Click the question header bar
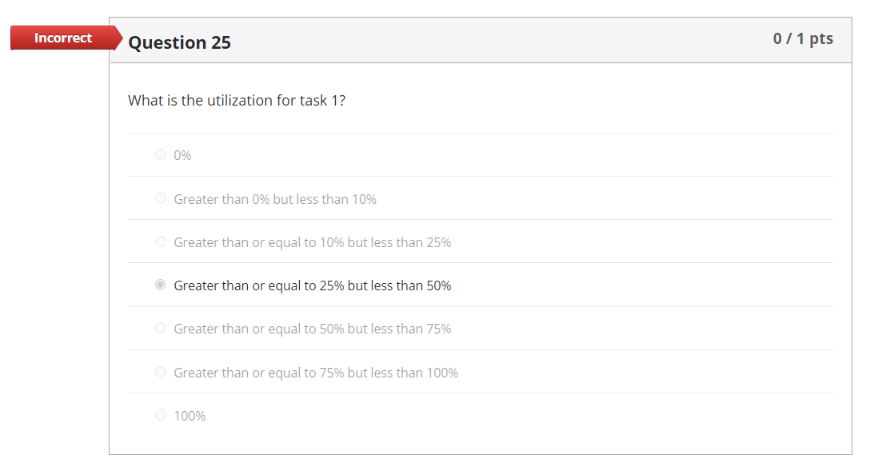This screenshot has width=874, height=471. pos(480,39)
